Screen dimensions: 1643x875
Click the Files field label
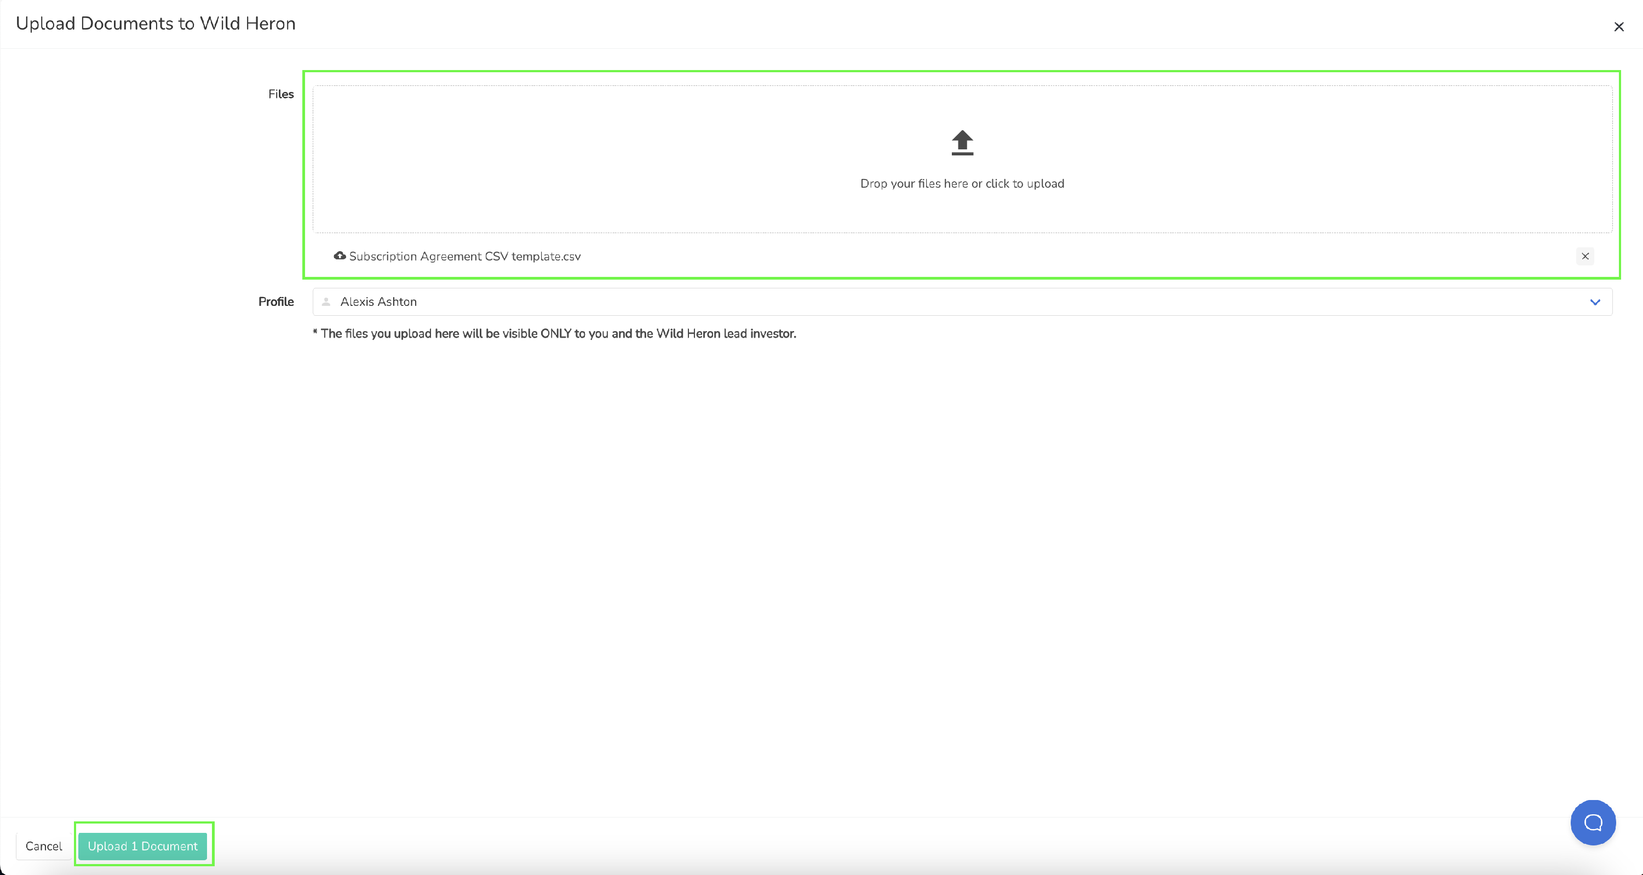point(280,94)
